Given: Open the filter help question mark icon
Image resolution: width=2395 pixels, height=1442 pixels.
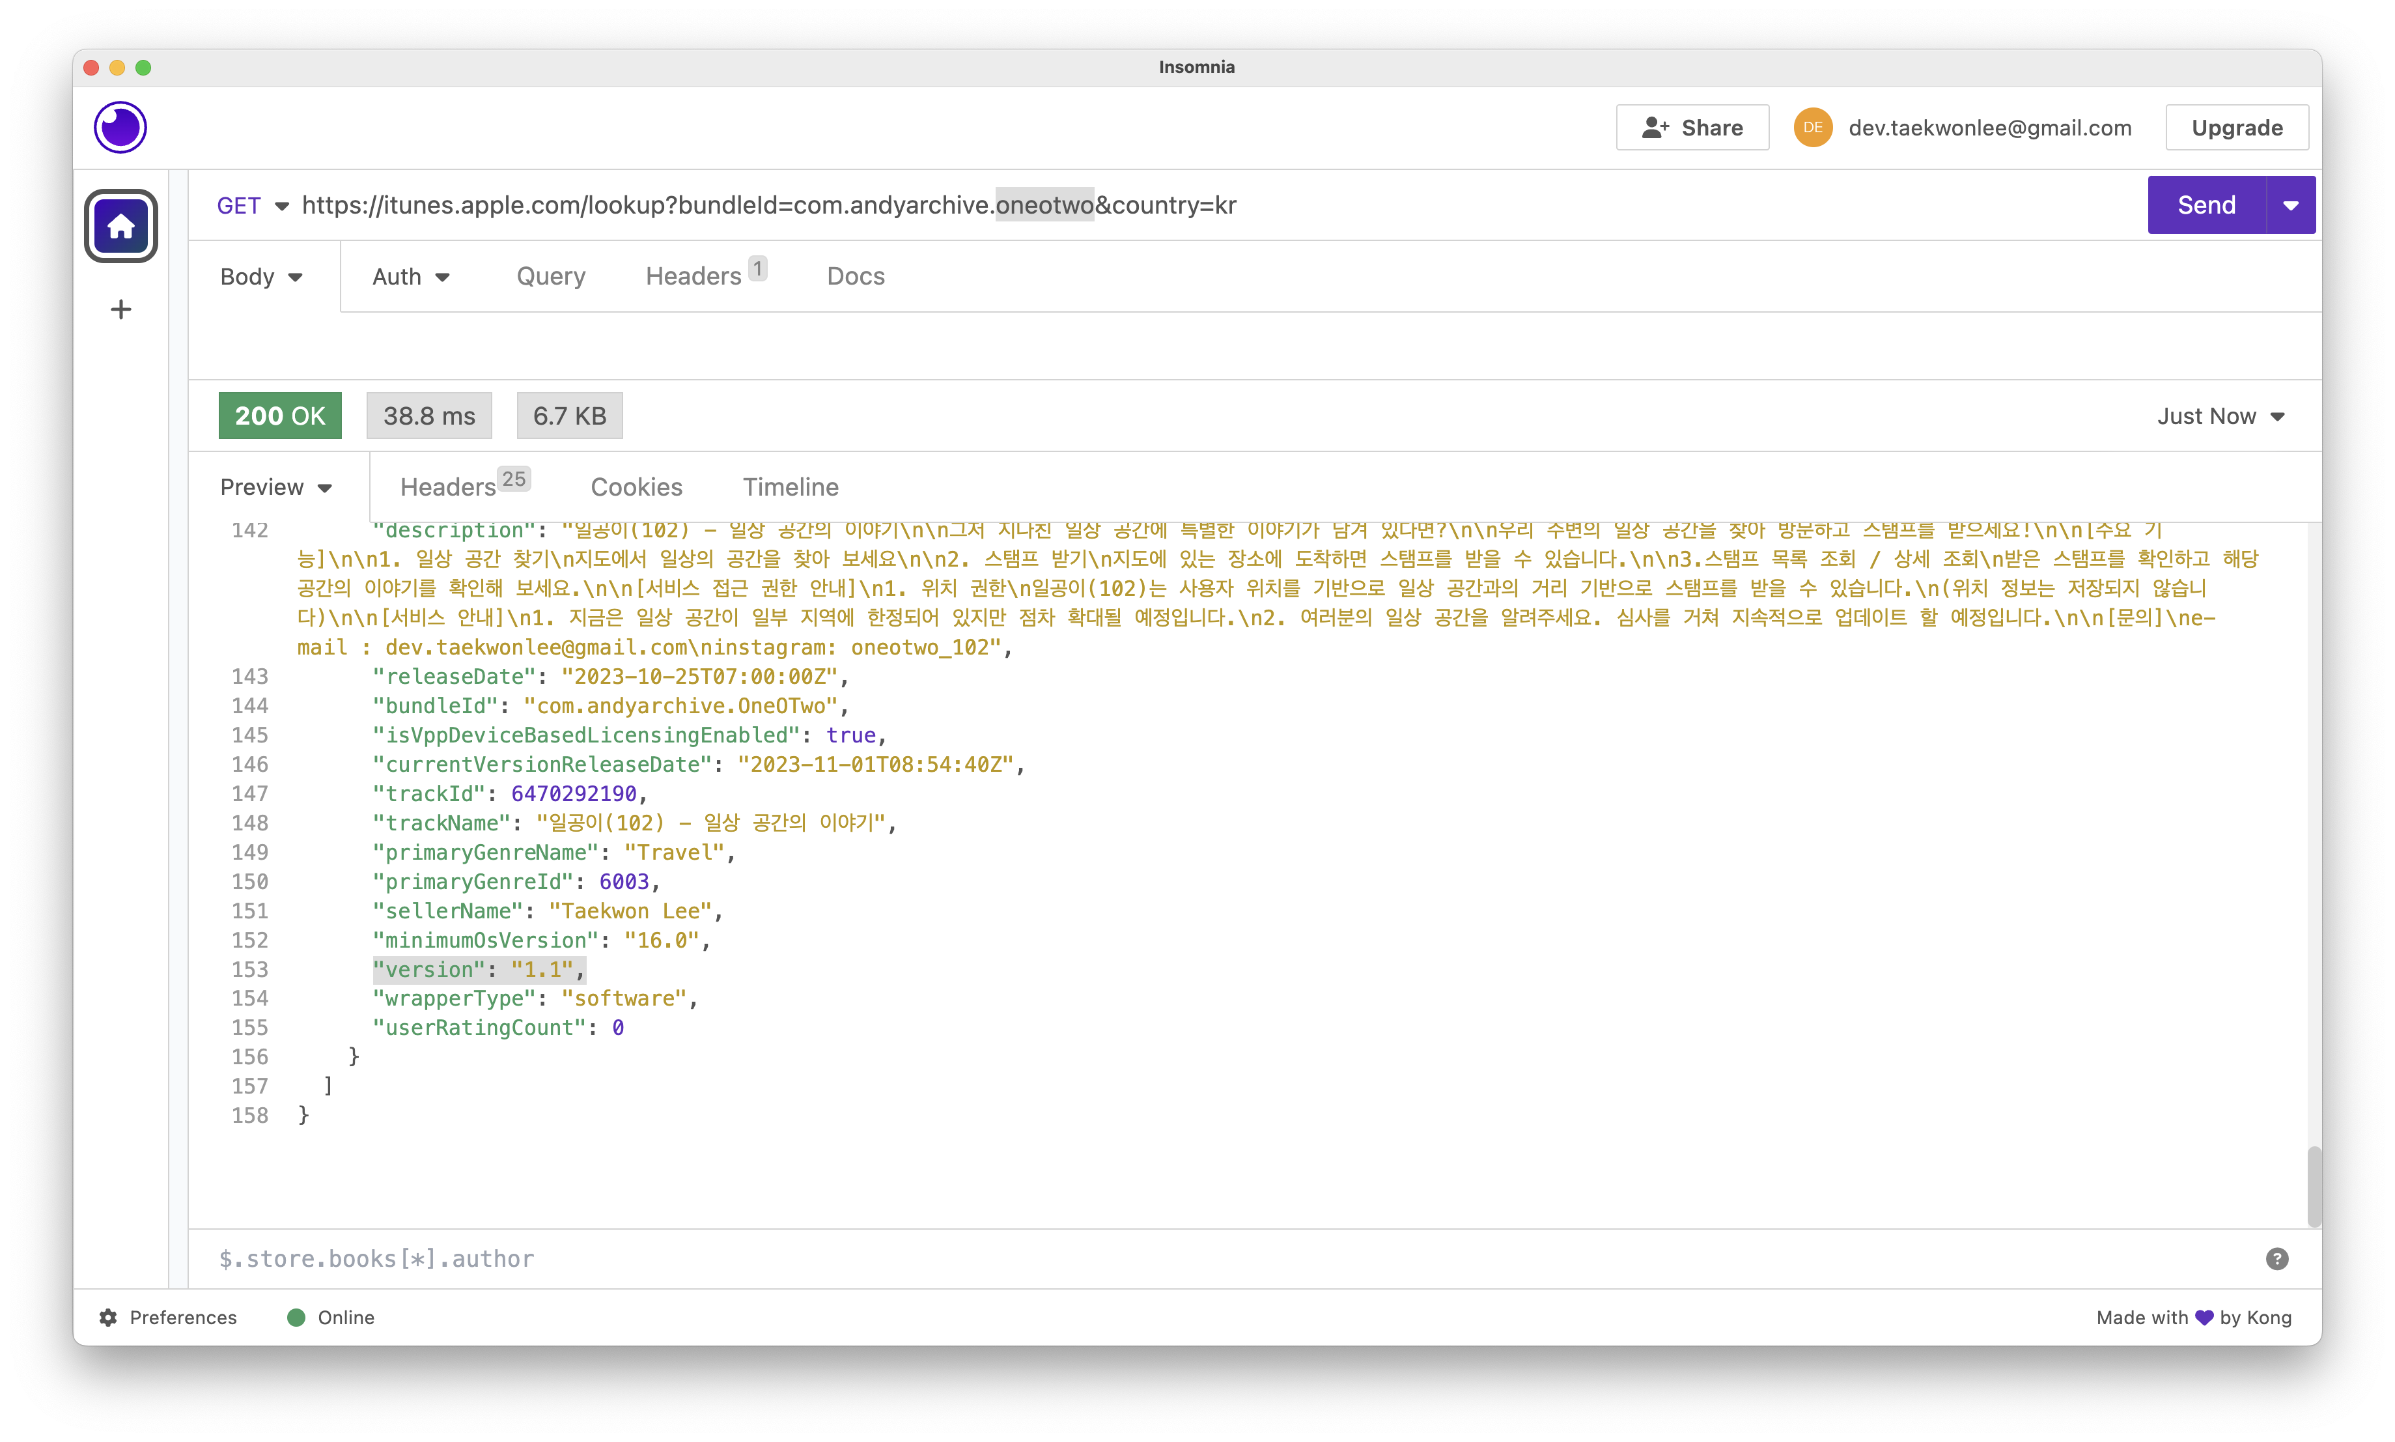Looking at the screenshot, I should 2276,1260.
